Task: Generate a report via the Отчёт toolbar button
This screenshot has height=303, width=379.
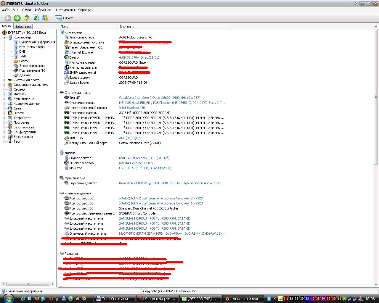Action: [64, 18]
